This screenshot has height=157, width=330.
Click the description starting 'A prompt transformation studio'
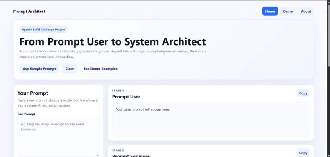[x=113, y=54]
